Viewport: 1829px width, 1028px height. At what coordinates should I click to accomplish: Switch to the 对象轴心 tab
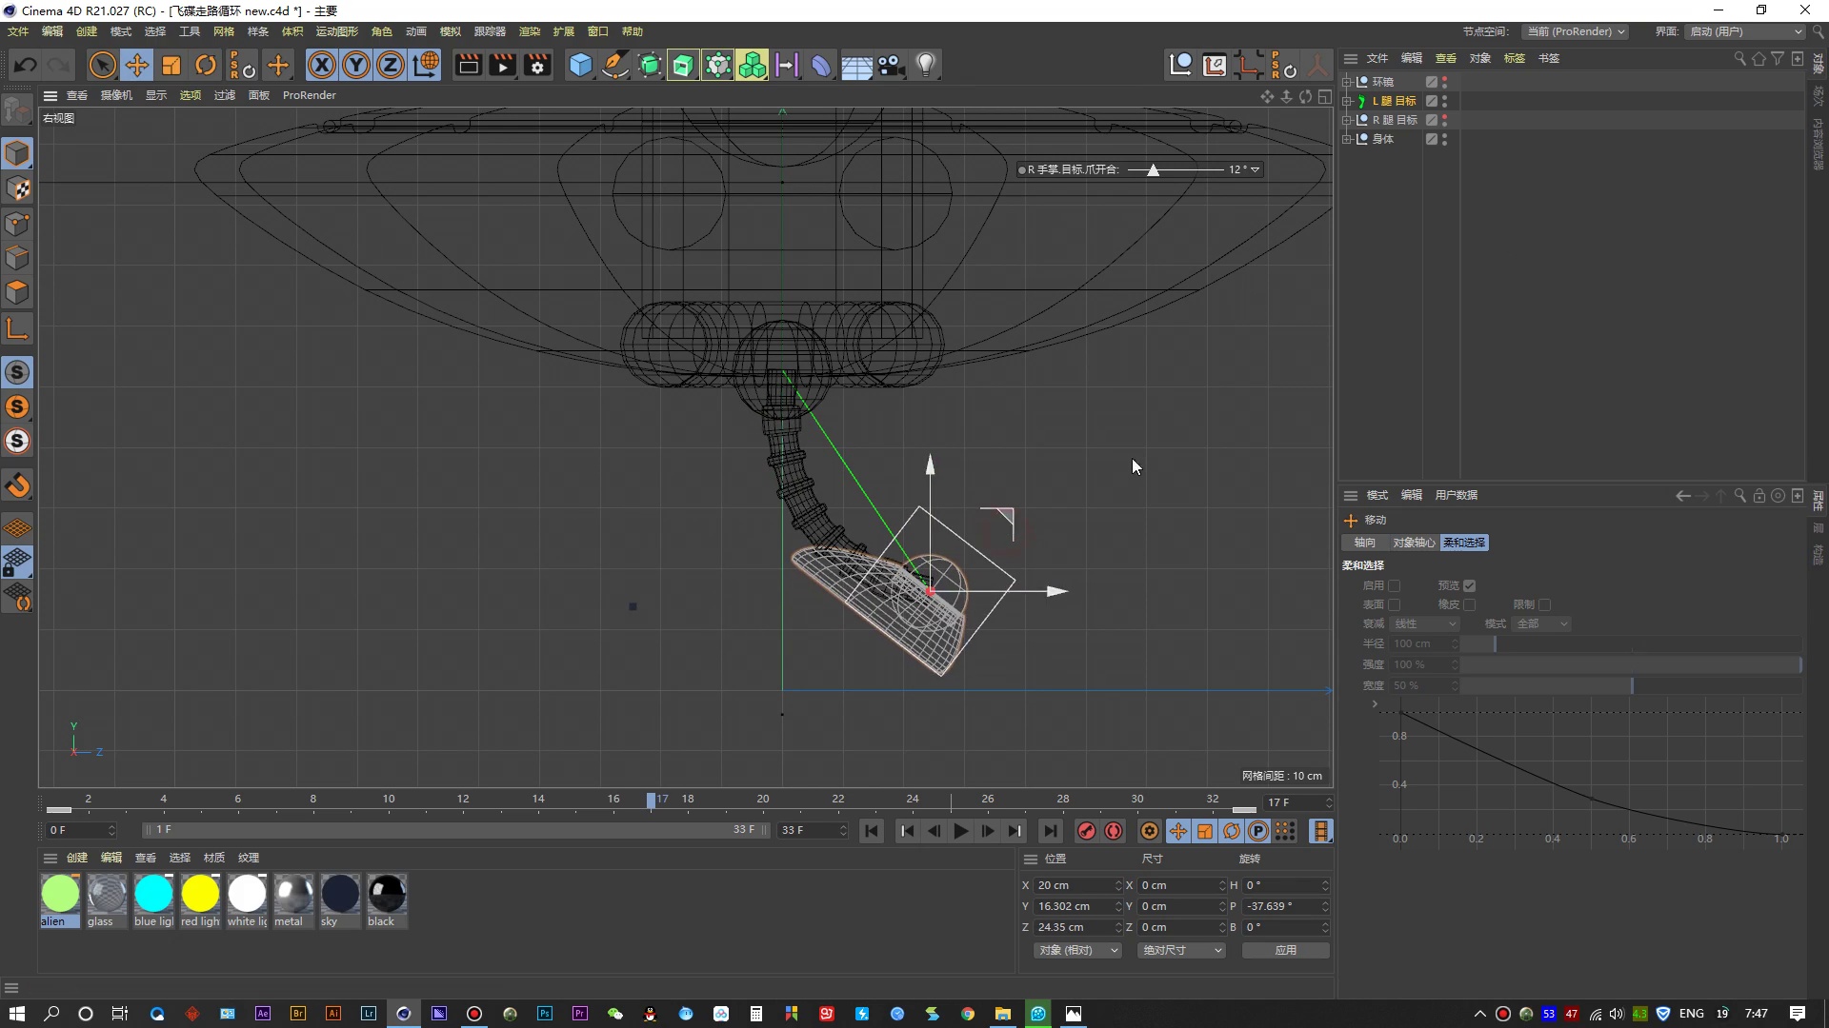click(1414, 543)
